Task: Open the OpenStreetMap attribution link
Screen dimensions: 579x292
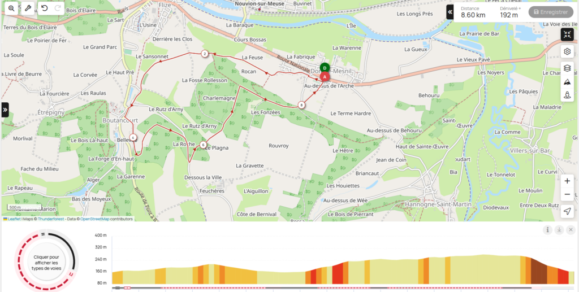Action: pos(95,219)
